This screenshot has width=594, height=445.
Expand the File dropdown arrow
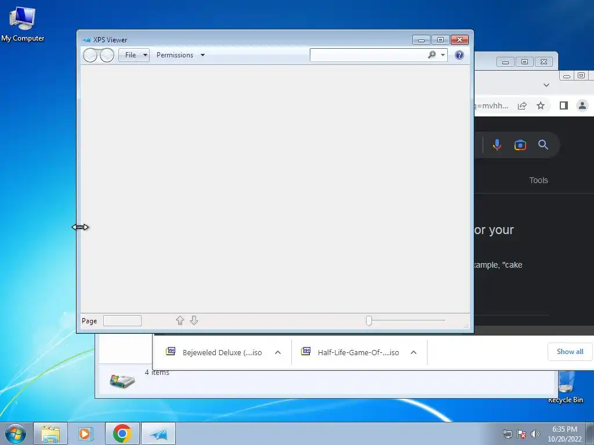(145, 55)
